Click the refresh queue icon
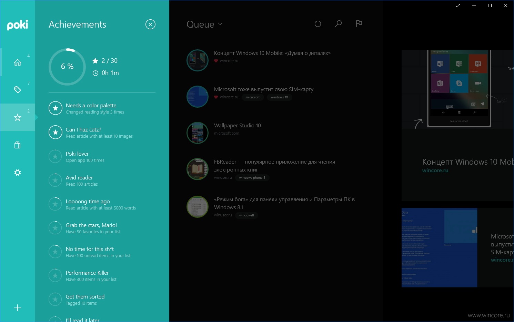The height and width of the screenshot is (322, 514). tap(318, 24)
